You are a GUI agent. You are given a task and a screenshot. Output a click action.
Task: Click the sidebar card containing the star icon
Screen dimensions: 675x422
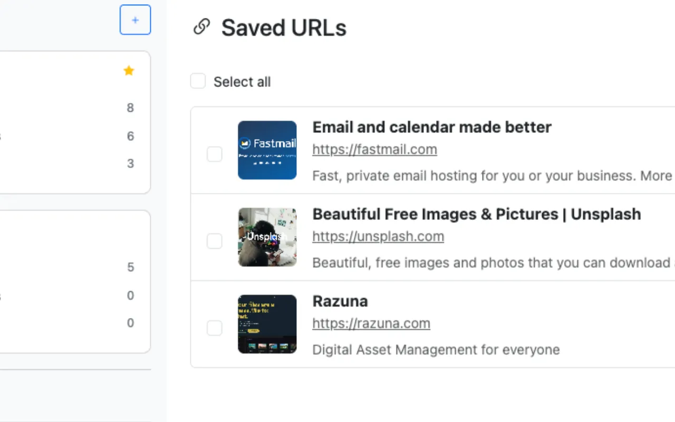tap(74, 121)
